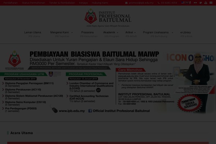Open the Flickr icon in top bar
Viewport: 216px width, 144px height.
[195, 3]
